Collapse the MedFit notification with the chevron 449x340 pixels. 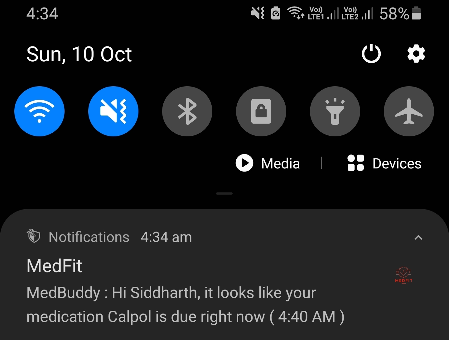click(418, 238)
